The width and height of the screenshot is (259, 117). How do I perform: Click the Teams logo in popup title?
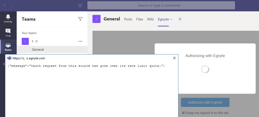[x=9, y=58]
